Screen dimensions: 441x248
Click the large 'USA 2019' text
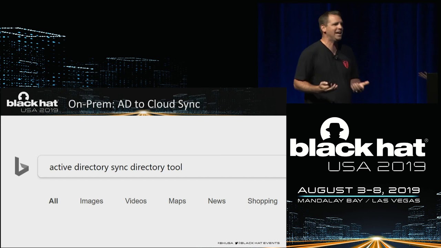pos(377,166)
